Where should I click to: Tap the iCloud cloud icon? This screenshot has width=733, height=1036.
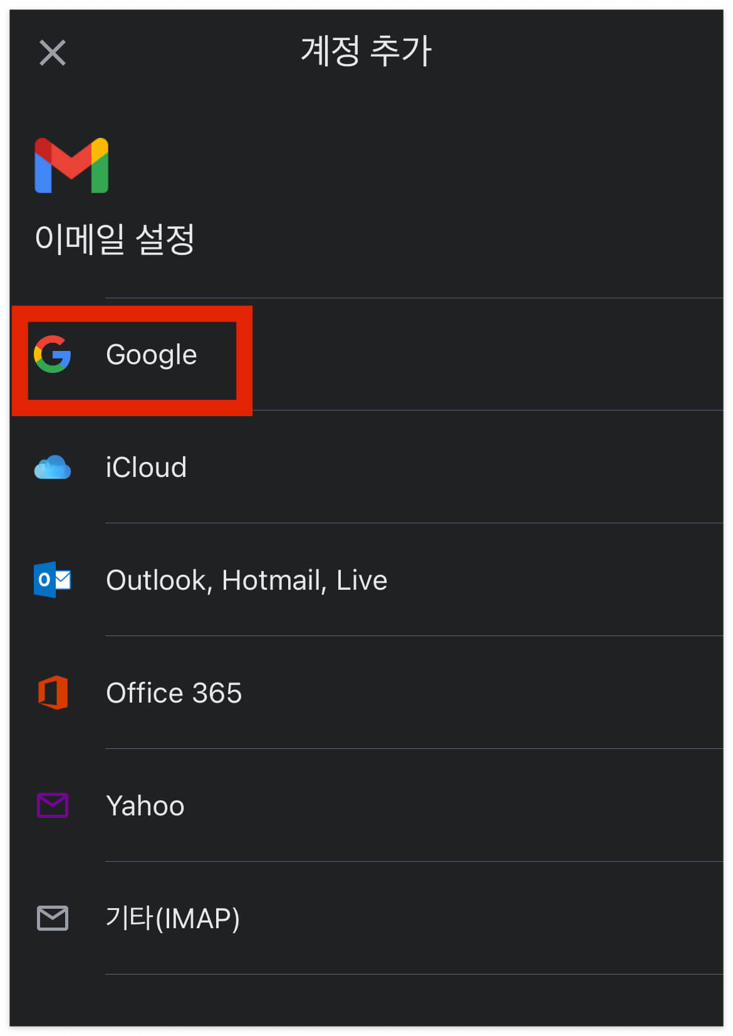(53, 468)
